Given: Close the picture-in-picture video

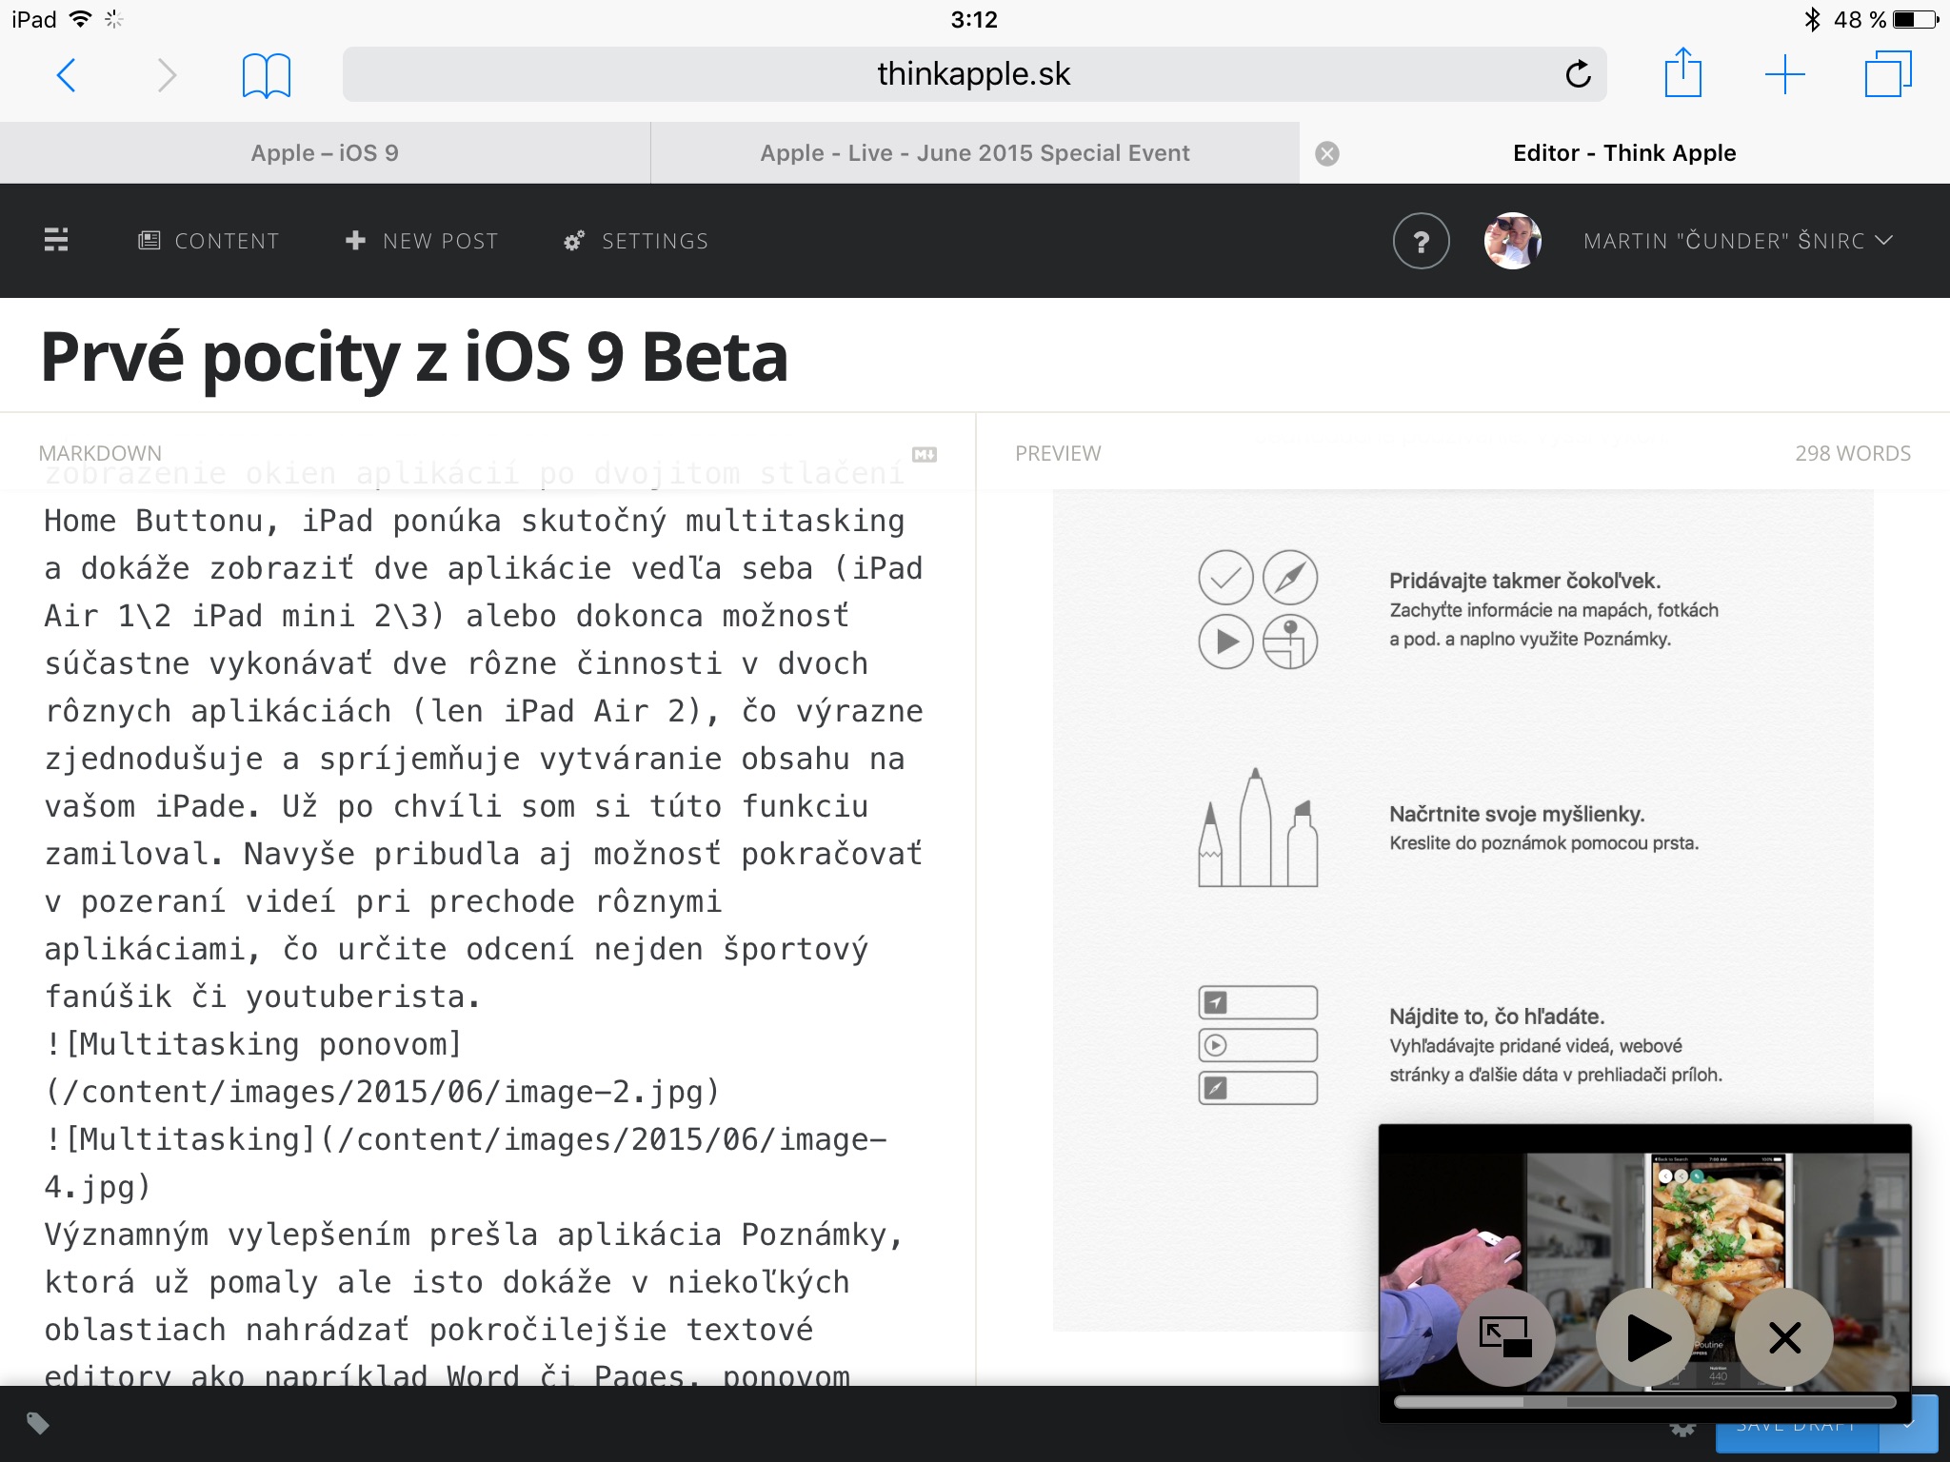Looking at the screenshot, I should 1784,1337.
